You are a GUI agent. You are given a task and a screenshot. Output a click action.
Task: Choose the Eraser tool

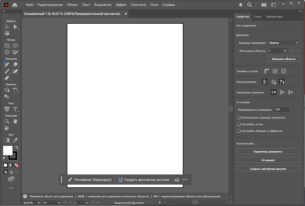(x=15, y=64)
